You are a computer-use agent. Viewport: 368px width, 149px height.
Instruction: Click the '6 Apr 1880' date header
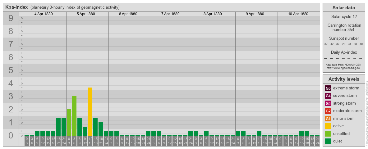(x=128, y=14)
